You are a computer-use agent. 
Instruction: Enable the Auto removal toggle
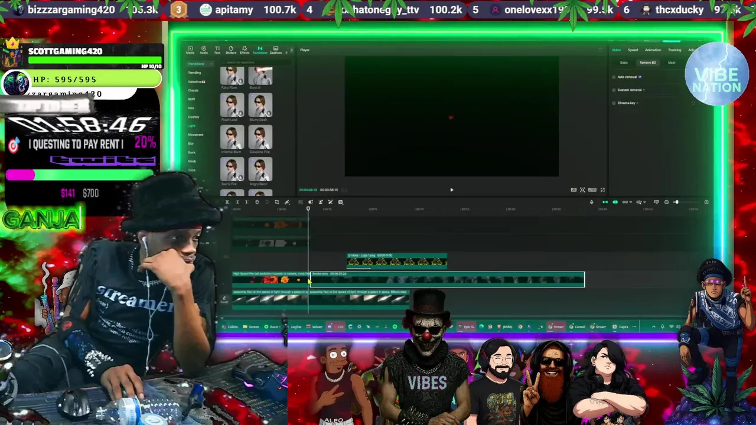tap(614, 77)
